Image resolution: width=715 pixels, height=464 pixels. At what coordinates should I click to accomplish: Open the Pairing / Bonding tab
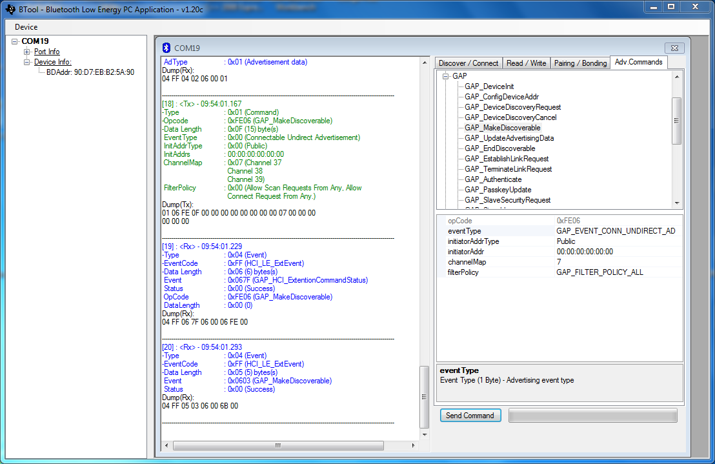pyautogui.click(x=580, y=63)
